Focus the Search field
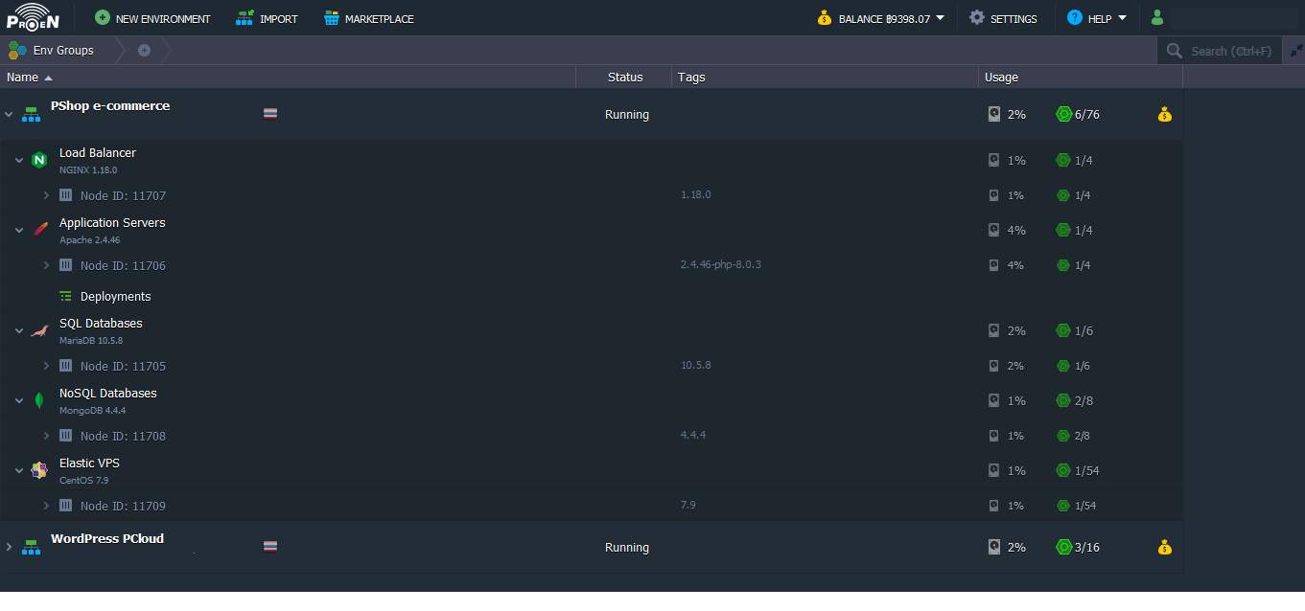Screen dimensions: 1305x611 click(1220, 51)
